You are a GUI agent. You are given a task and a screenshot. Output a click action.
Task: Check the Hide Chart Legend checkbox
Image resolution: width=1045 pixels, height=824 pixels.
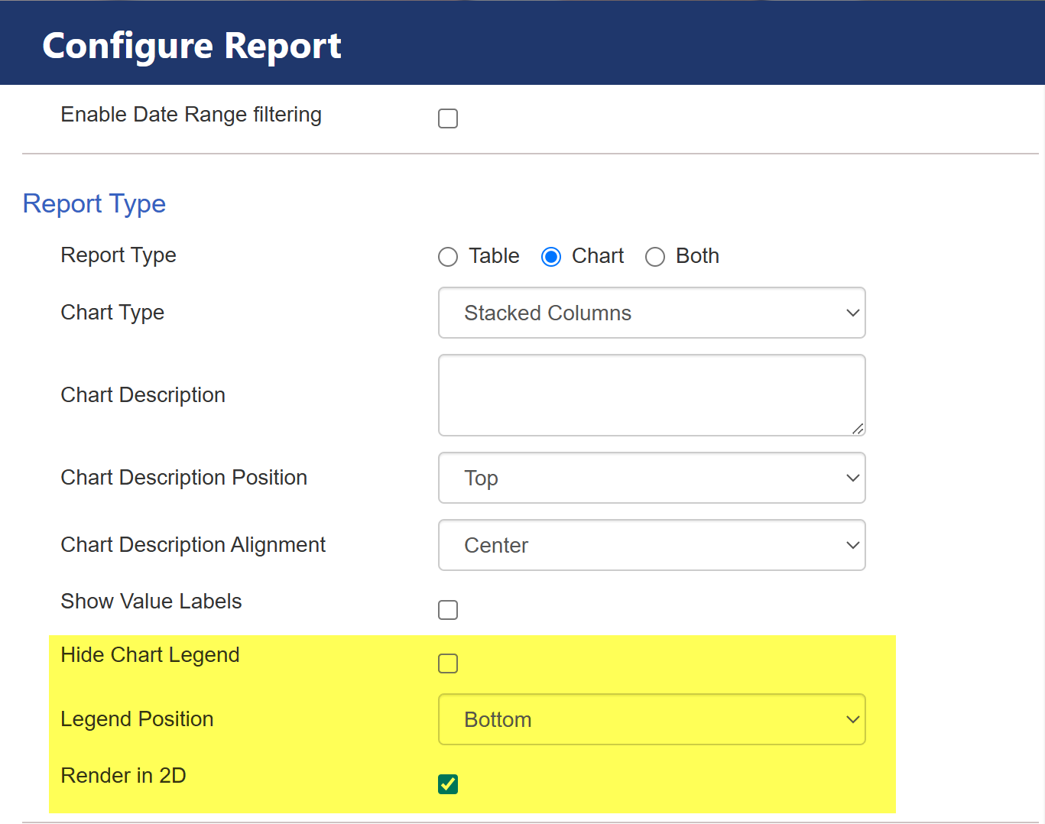[448, 663]
